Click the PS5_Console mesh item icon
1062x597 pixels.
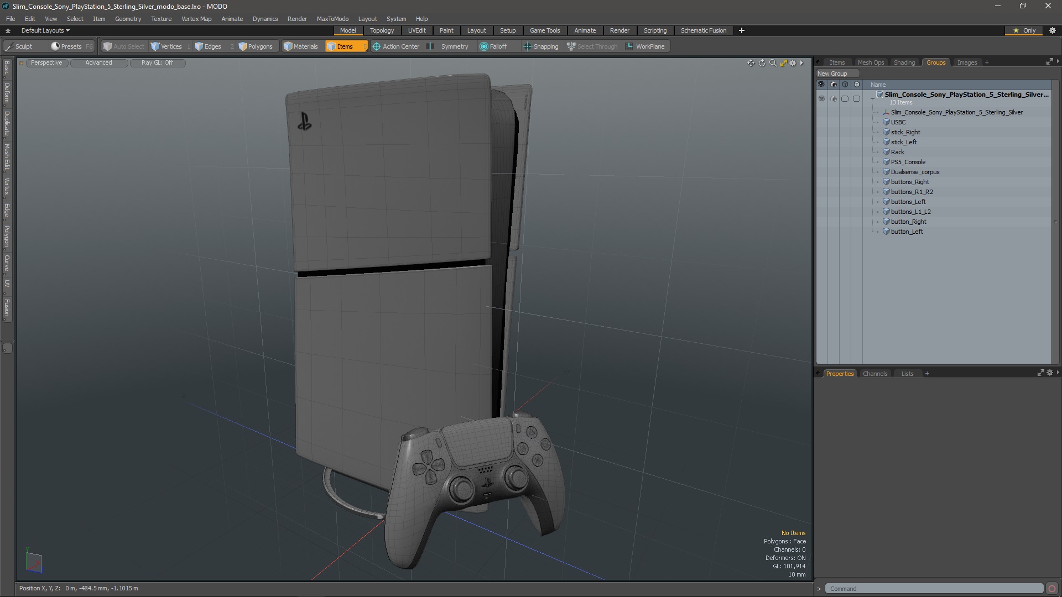point(886,162)
